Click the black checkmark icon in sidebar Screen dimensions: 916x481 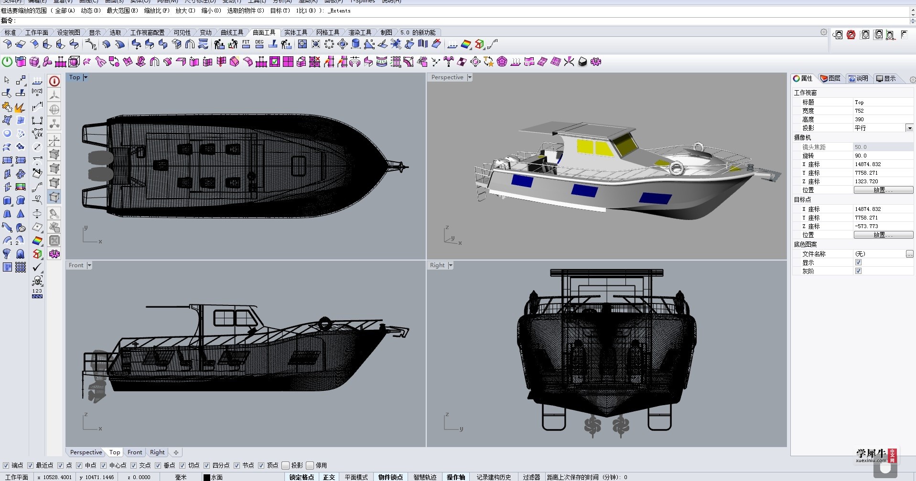(x=37, y=267)
